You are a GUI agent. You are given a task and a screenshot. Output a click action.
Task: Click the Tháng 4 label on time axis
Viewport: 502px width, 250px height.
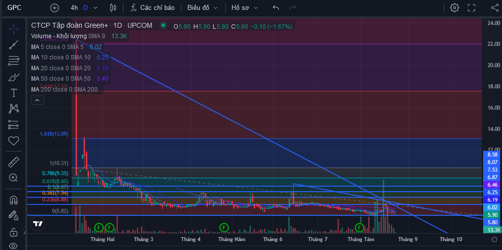pos(191,239)
